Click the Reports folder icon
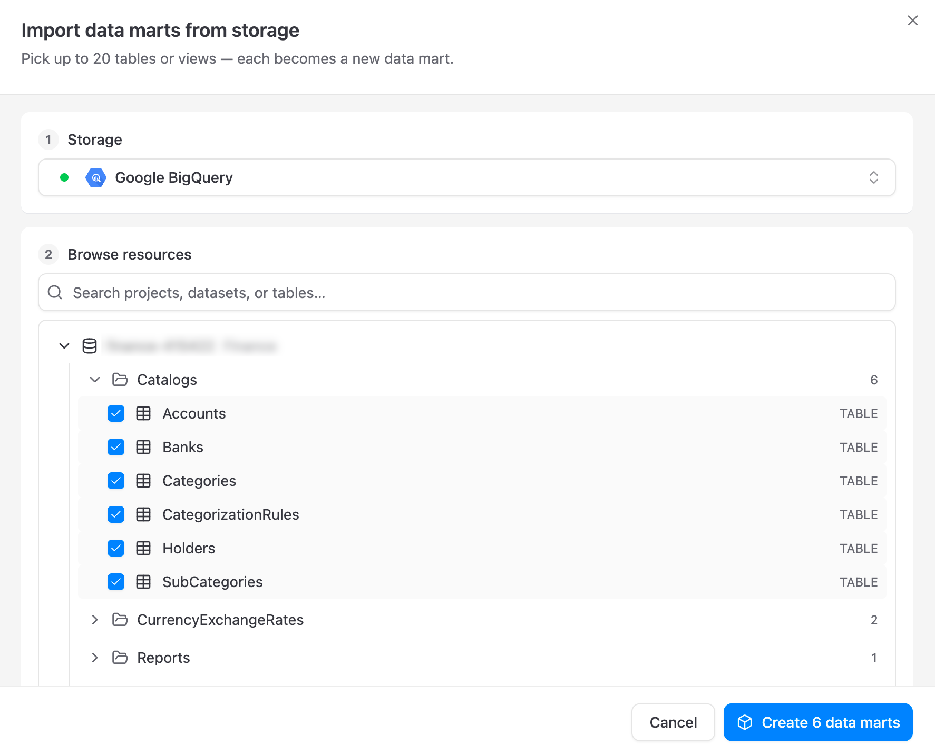The image size is (935, 755). [x=120, y=658]
